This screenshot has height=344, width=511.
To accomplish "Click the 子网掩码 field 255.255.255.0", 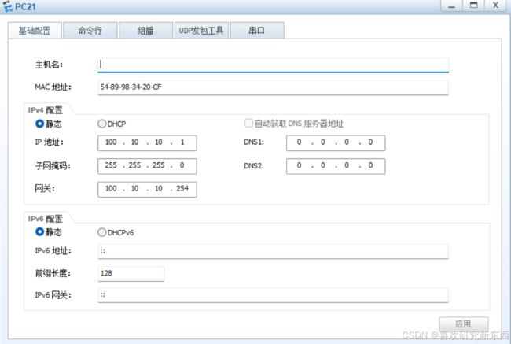I will pyautogui.click(x=147, y=166).
